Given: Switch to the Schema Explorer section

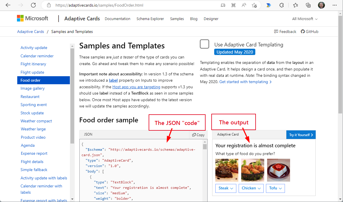Looking at the screenshot, I should tap(150, 19).
